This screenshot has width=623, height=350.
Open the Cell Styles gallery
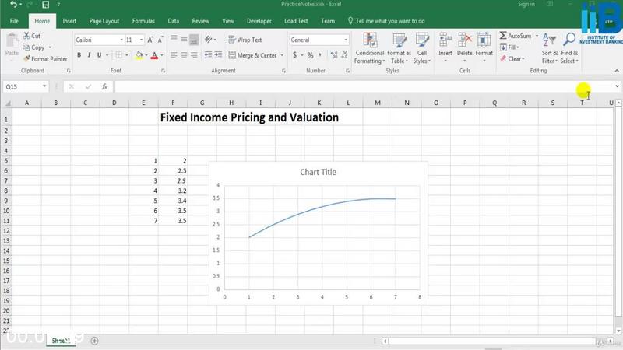pos(421,48)
